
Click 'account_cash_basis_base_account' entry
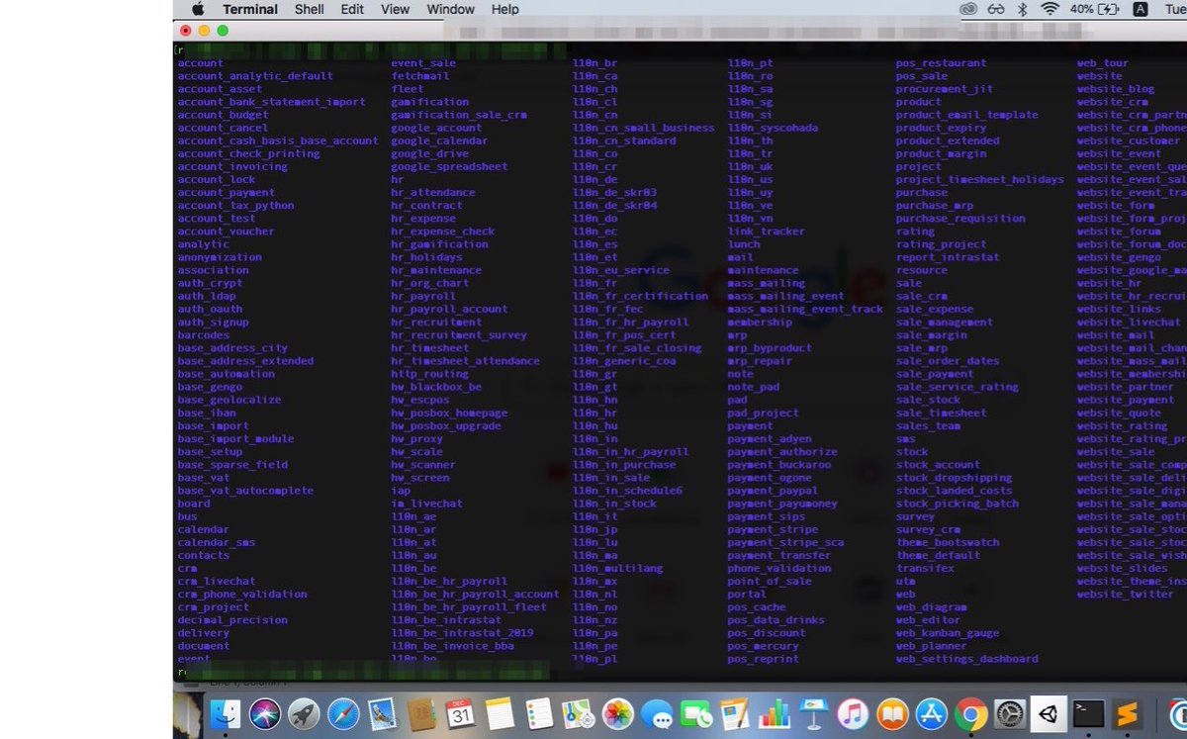pyautogui.click(x=278, y=140)
